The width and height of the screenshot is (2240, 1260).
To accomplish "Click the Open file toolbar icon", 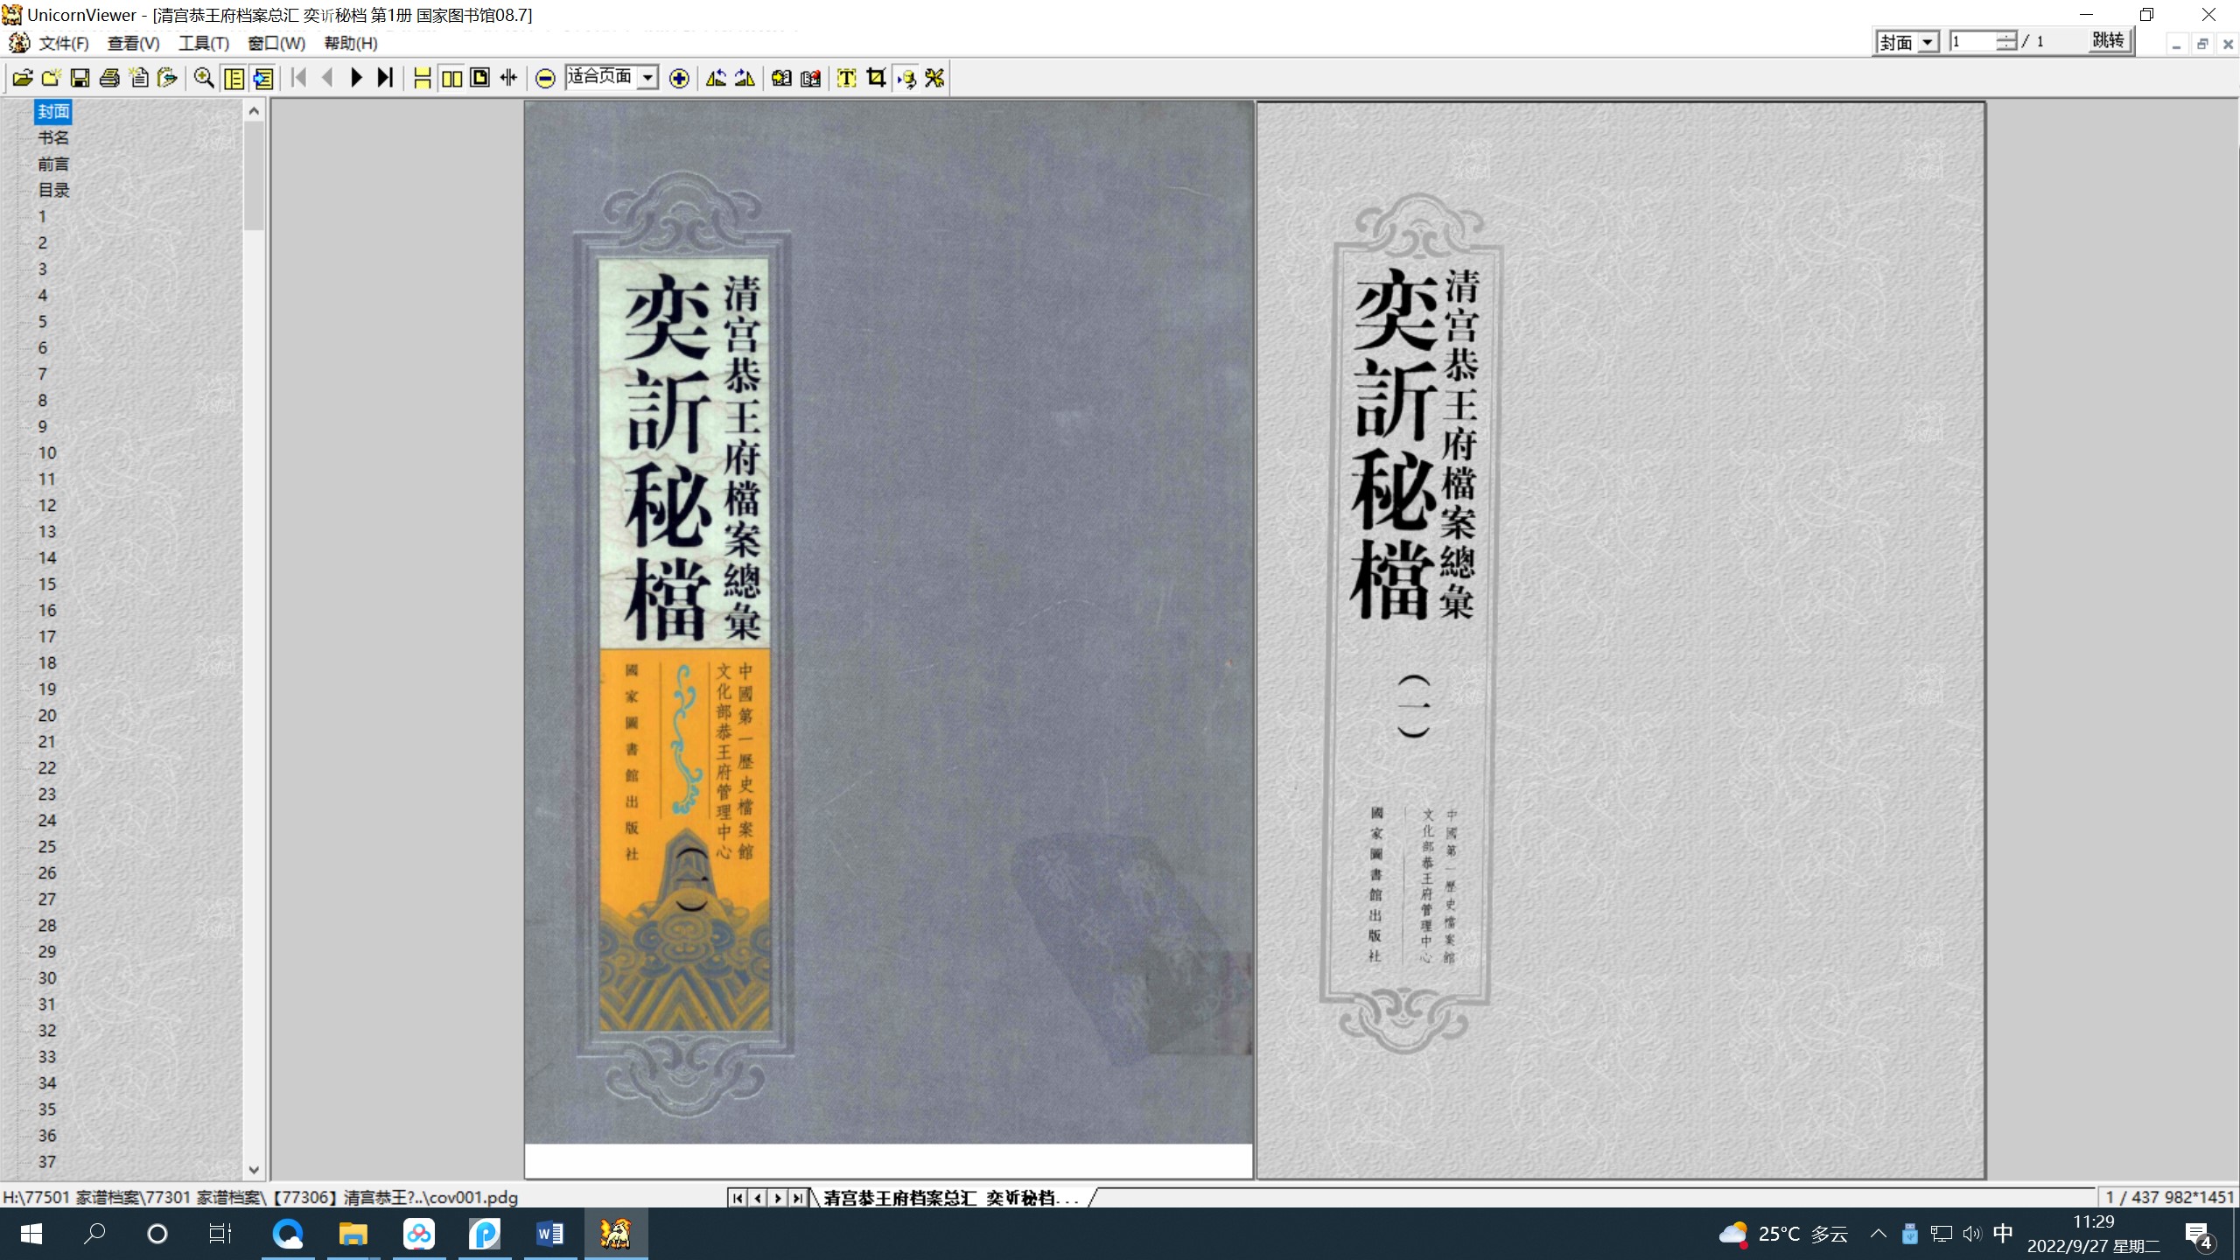I will pyautogui.click(x=23, y=78).
